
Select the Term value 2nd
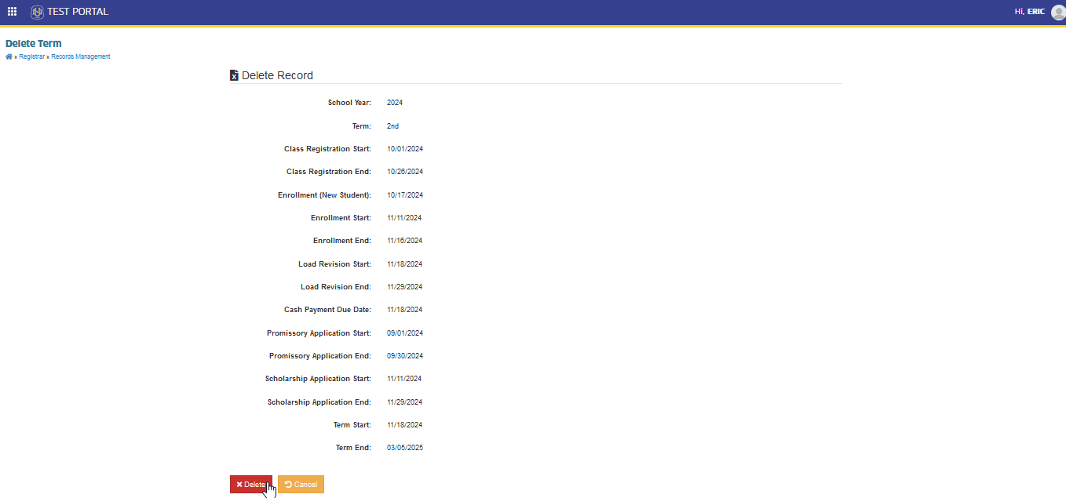click(x=393, y=126)
